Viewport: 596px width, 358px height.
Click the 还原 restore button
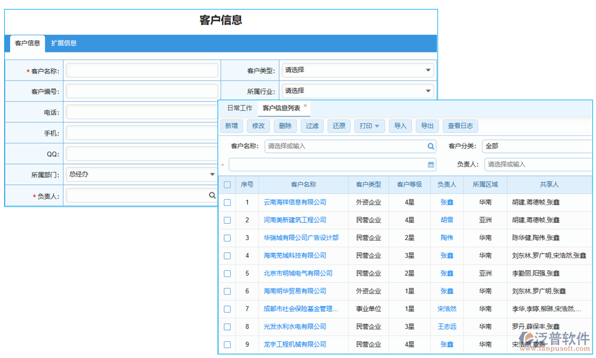click(x=338, y=126)
